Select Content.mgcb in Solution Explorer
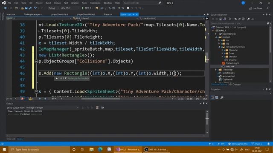This screenshot has width=273, height=153. point(232,63)
